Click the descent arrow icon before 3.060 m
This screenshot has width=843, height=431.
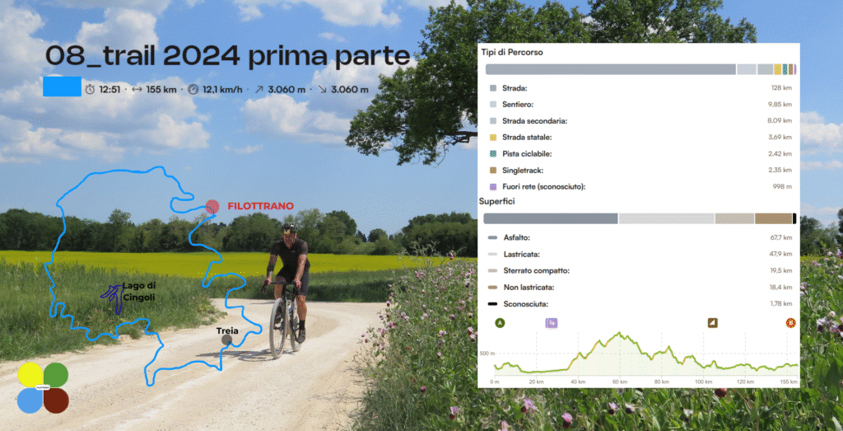(323, 89)
